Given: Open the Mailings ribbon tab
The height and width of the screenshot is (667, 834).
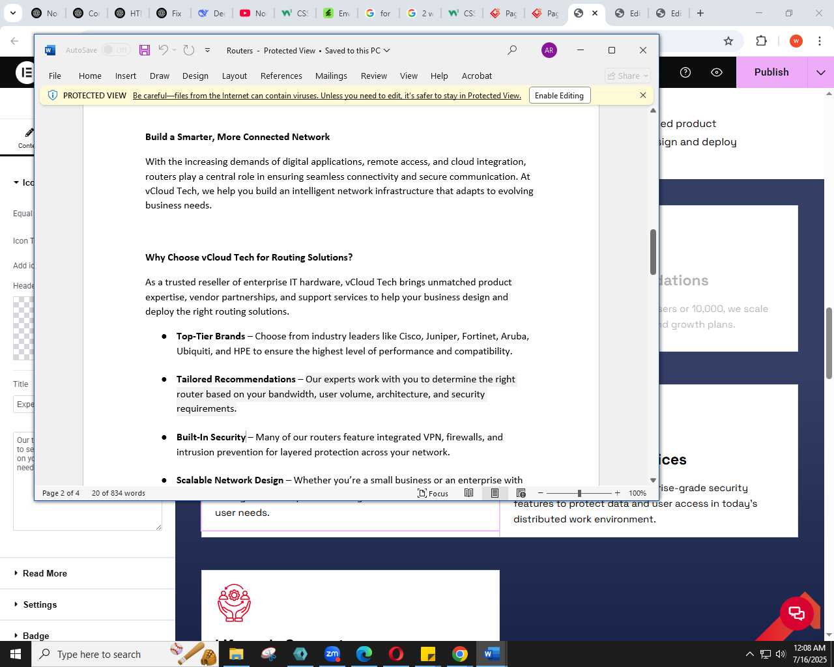Looking at the screenshot, I should (x=331, y=76).
